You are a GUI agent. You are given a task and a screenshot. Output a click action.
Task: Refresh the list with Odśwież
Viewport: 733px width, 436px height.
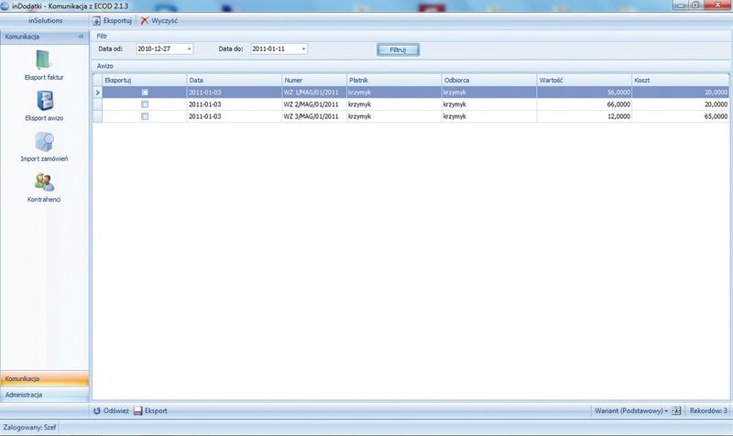tap(111, 410)
